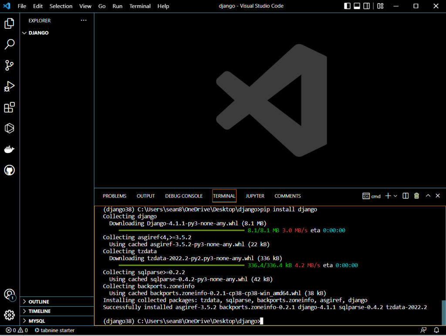Open the Help menu
The height and width of the screenshot is (336, 446).
[x=163, y=6]
